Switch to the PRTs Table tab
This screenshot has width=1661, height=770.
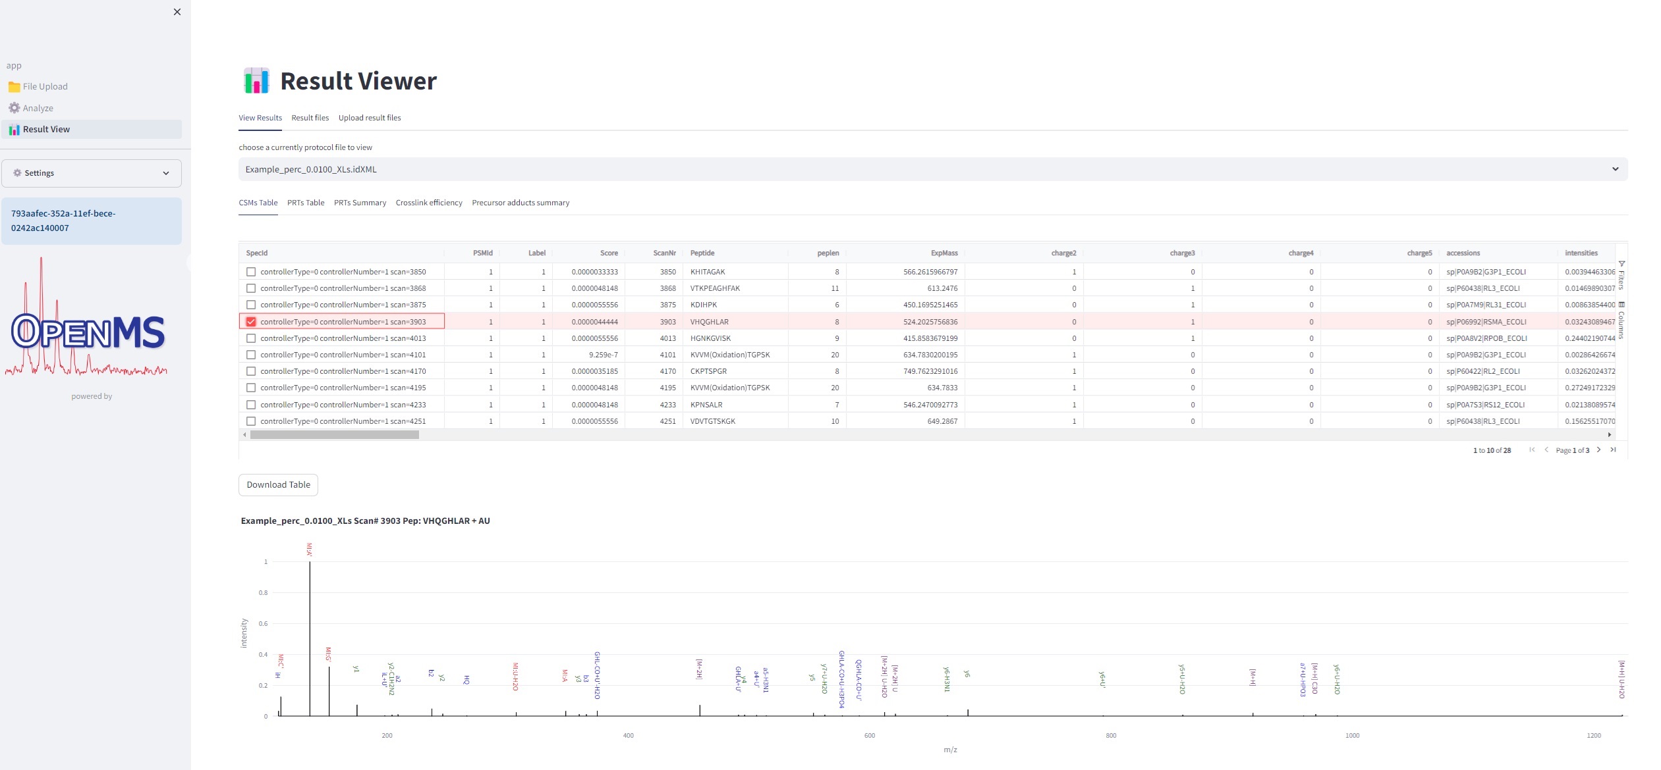(x=306, y=203)
